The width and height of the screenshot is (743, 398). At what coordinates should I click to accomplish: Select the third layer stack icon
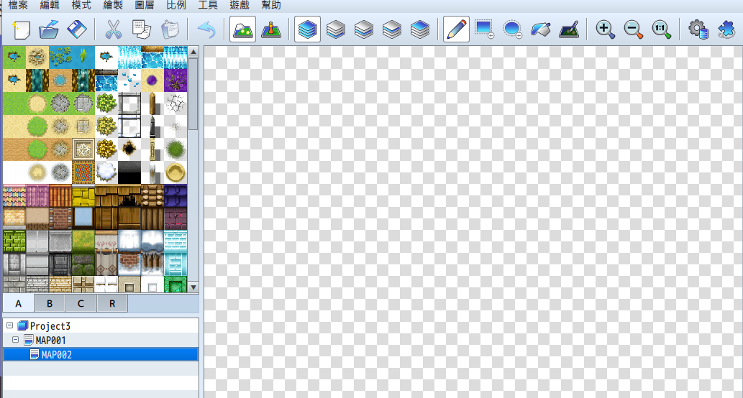(x=363, y=30)
